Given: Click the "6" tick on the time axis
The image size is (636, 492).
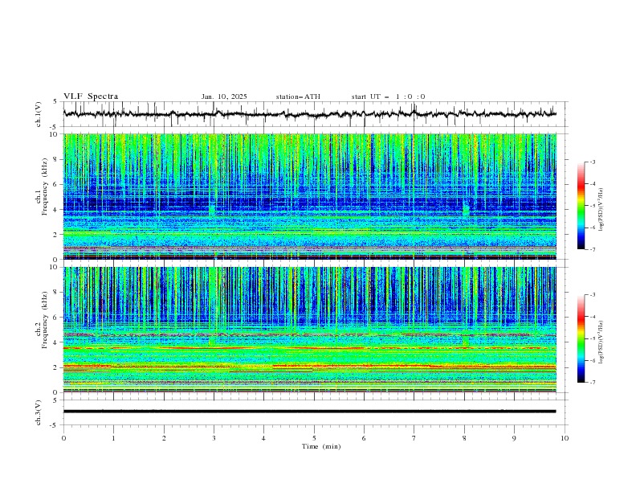Looking at the screenshot, I should [x=364, y=438].
